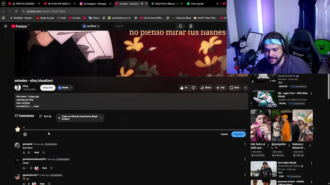This screenshot has width=330, height=185.
Task: Click the search magnifier button
Action: (180, 26)
